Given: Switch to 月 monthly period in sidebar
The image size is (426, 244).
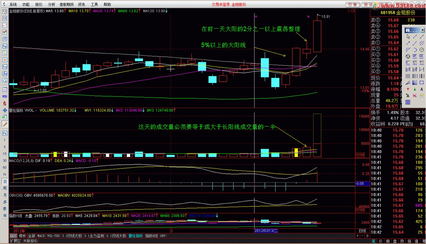Looking at the screenshot, I should coord(5,195).
